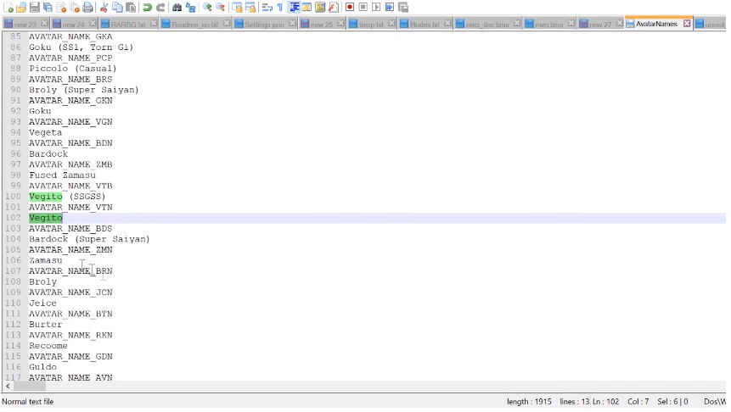Place cursor on 'Vegito (SSGSS)' line
Image resolution: width=731 pixels, height=412 pixels.
click(x=67, y=197)
